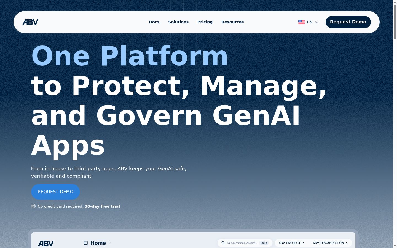The width and height of the screenshot is (397, 248).
Task: Open the ABV-ORGANIZATION dropdown
Action: click(x=330, y=243)
